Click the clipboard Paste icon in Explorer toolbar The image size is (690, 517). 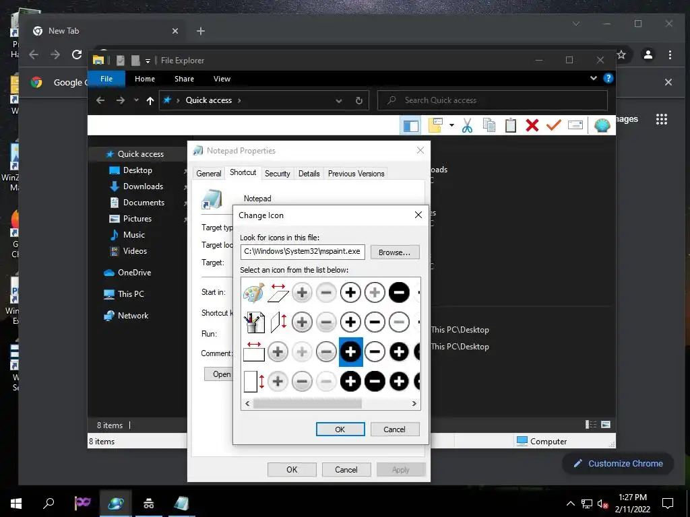coord(511,126)
